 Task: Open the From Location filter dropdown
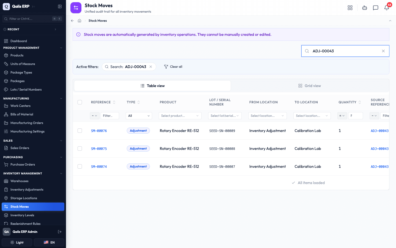point(268,116)
